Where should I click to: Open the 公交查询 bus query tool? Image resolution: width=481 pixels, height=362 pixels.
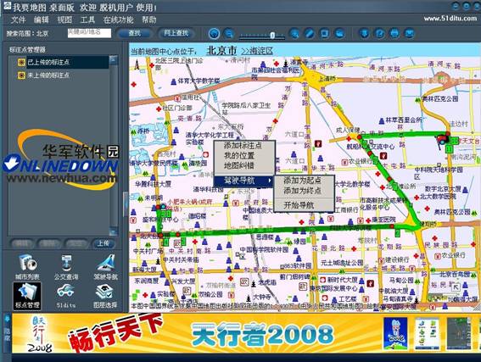[x=66, y=267]
